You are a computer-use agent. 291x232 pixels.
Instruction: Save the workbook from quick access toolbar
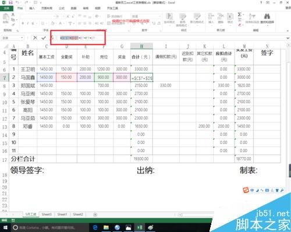click(x=10, y=2)
